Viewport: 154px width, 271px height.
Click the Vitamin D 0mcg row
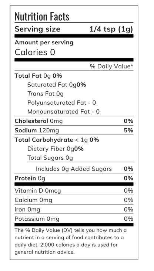(x=74, y=190)
